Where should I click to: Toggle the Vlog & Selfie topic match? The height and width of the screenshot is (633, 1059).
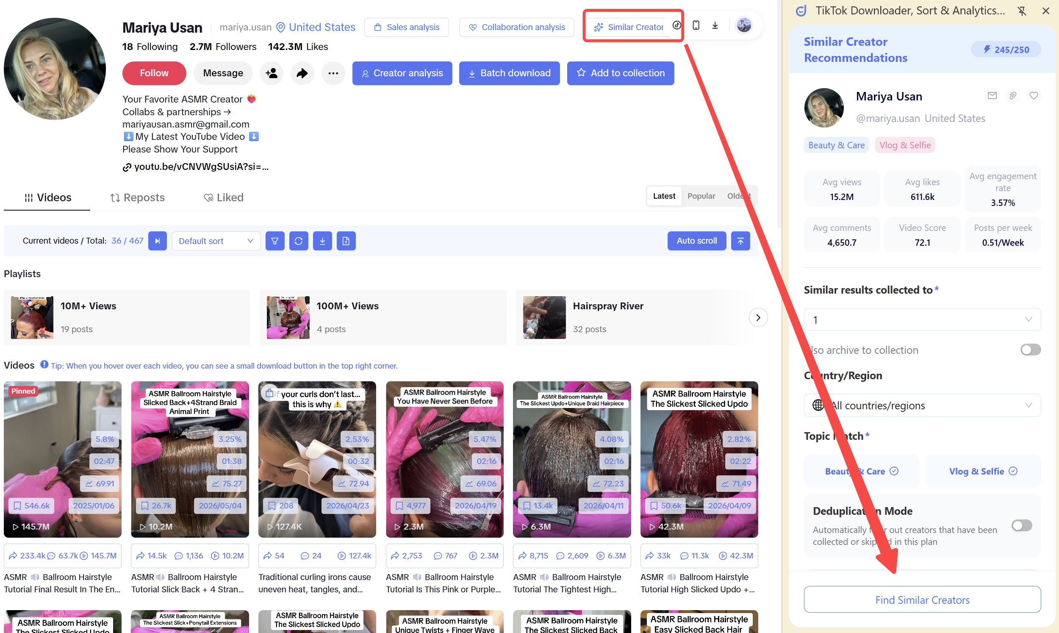pos(983,471)
